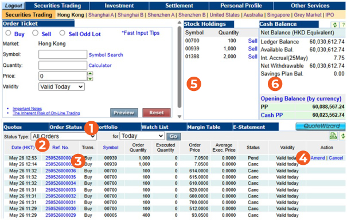Switch to the E-Statement tab
The height and width of the screenshot is (222, 347).
coord(256,127)
